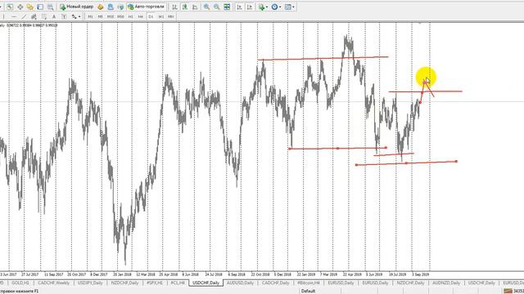Select Fibonacci retracement tool
The width and height of the screenshot is (524, 294).
44,16
